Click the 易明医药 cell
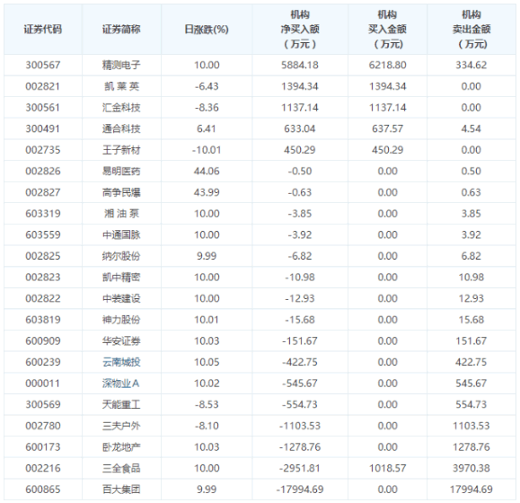 click(121, 171)
